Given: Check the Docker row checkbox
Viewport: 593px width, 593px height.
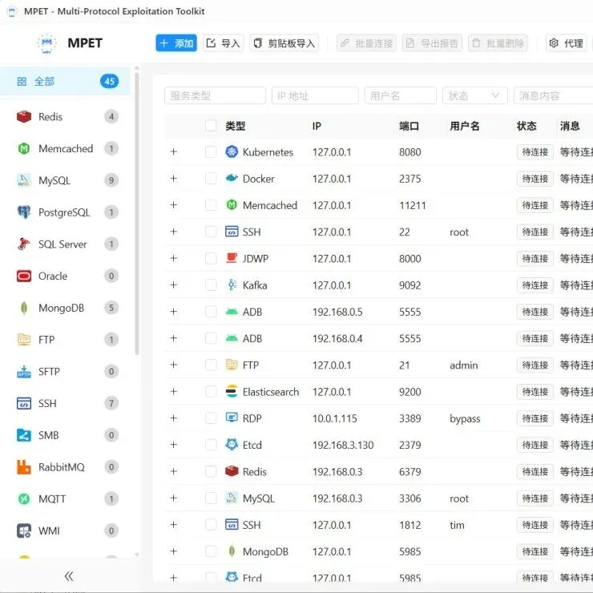Looking at the screenshot, I should (x=211, y=179).
